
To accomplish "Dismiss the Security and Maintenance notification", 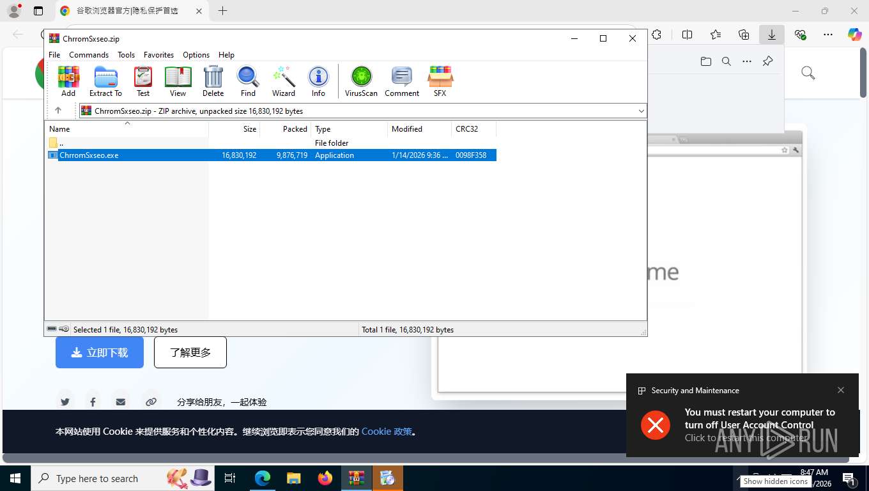I will pyautogui.click(x=841, y=390).
